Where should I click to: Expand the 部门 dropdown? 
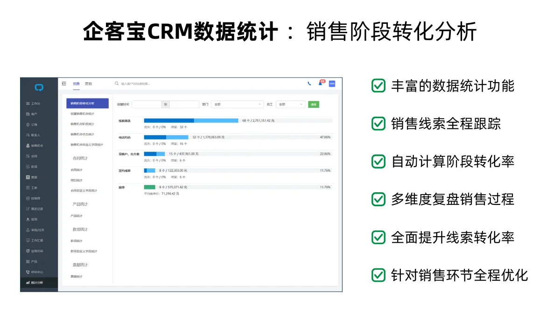[238, 105]
